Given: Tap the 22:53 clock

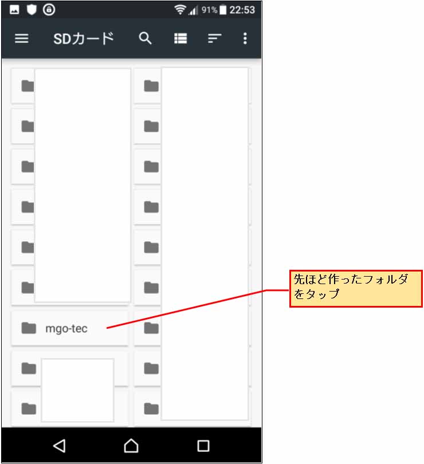Looking at the screenshot, I should point(242,10).
